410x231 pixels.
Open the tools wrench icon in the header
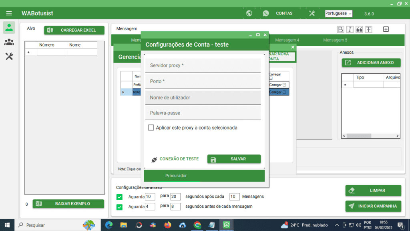(x=312, y=13)
